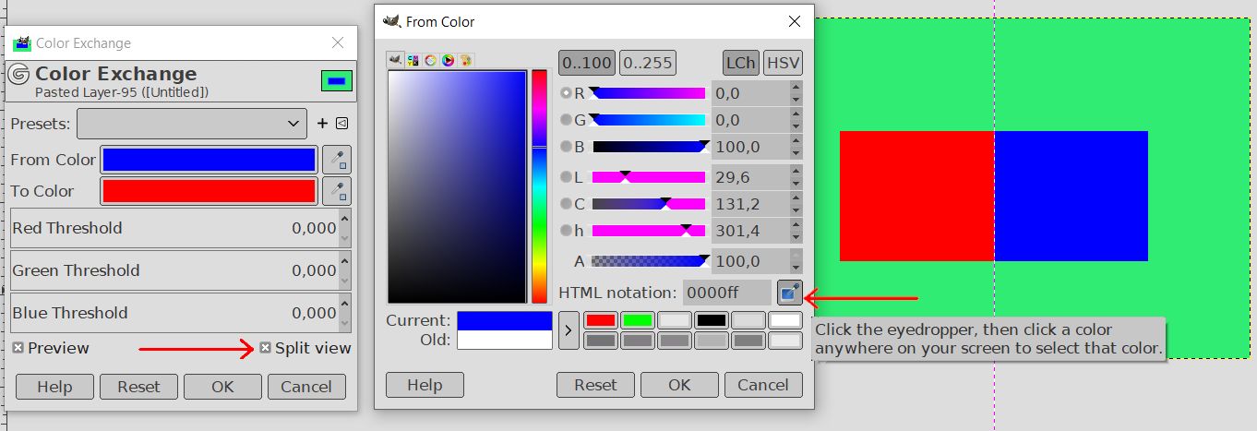Confirm From Color dialog with OK
This screenshot has width=1257, height=431.
coord(679,385)
